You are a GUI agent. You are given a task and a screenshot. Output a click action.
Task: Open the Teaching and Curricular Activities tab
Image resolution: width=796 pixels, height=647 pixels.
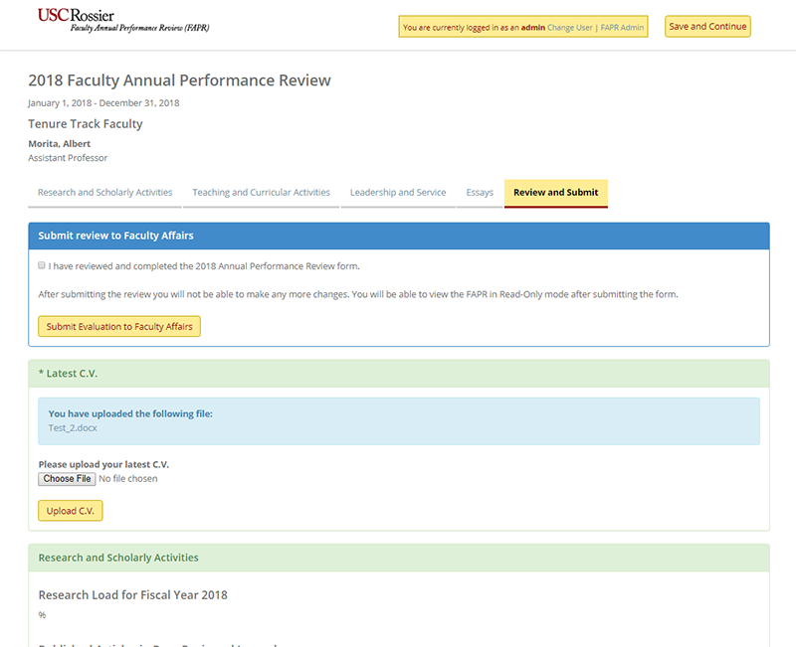[261, 193]
